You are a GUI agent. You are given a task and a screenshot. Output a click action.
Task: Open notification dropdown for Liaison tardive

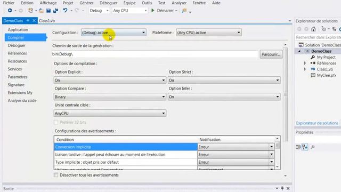[x=271, y=155]
